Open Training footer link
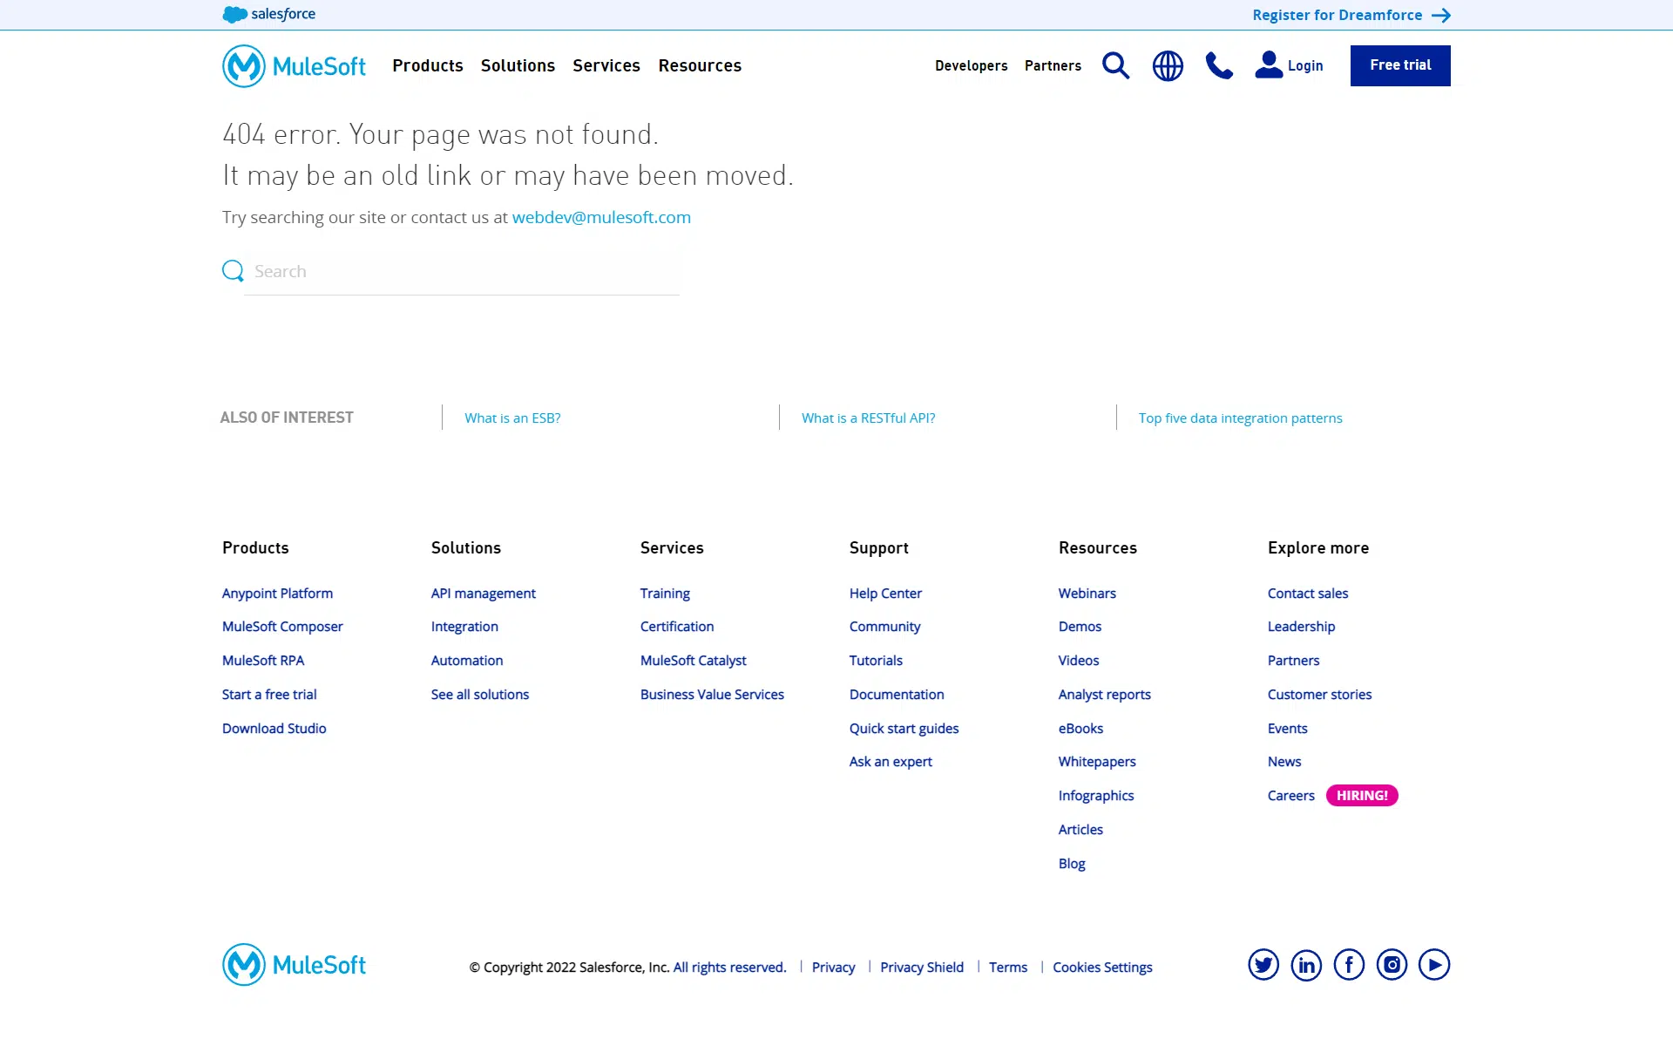Viewport: 1673px width, 1046px height. [x=665, y=593]
